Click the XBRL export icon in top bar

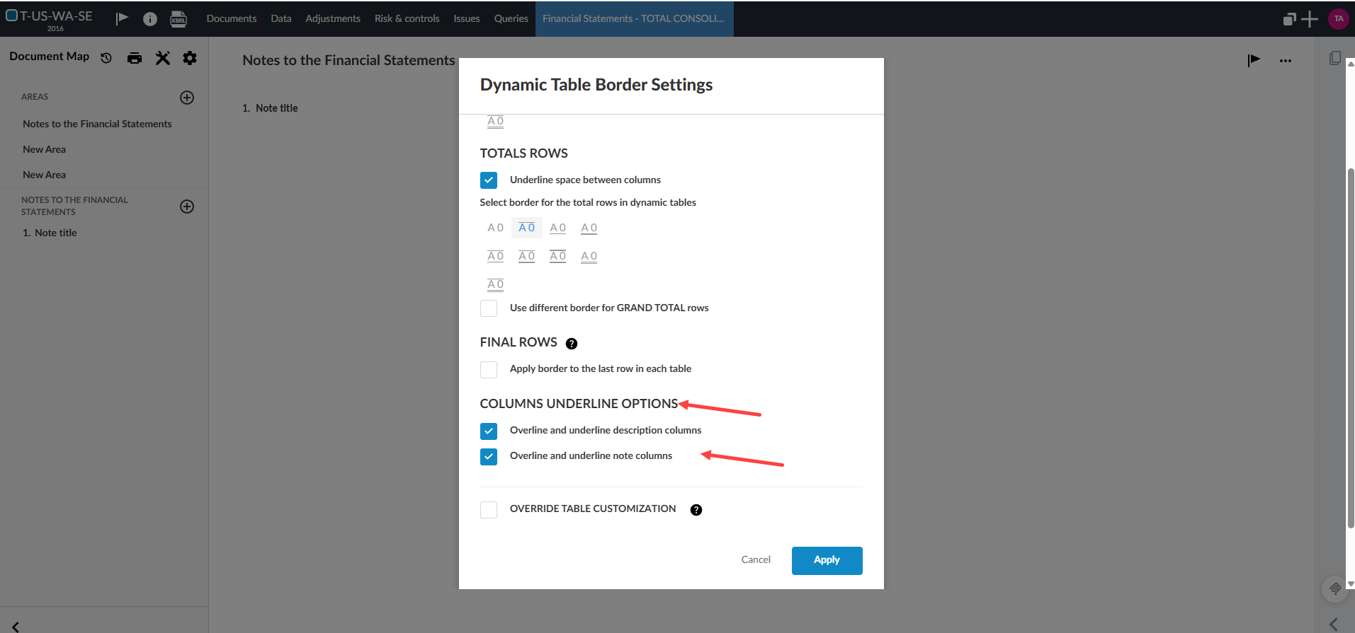coord(178,19)
